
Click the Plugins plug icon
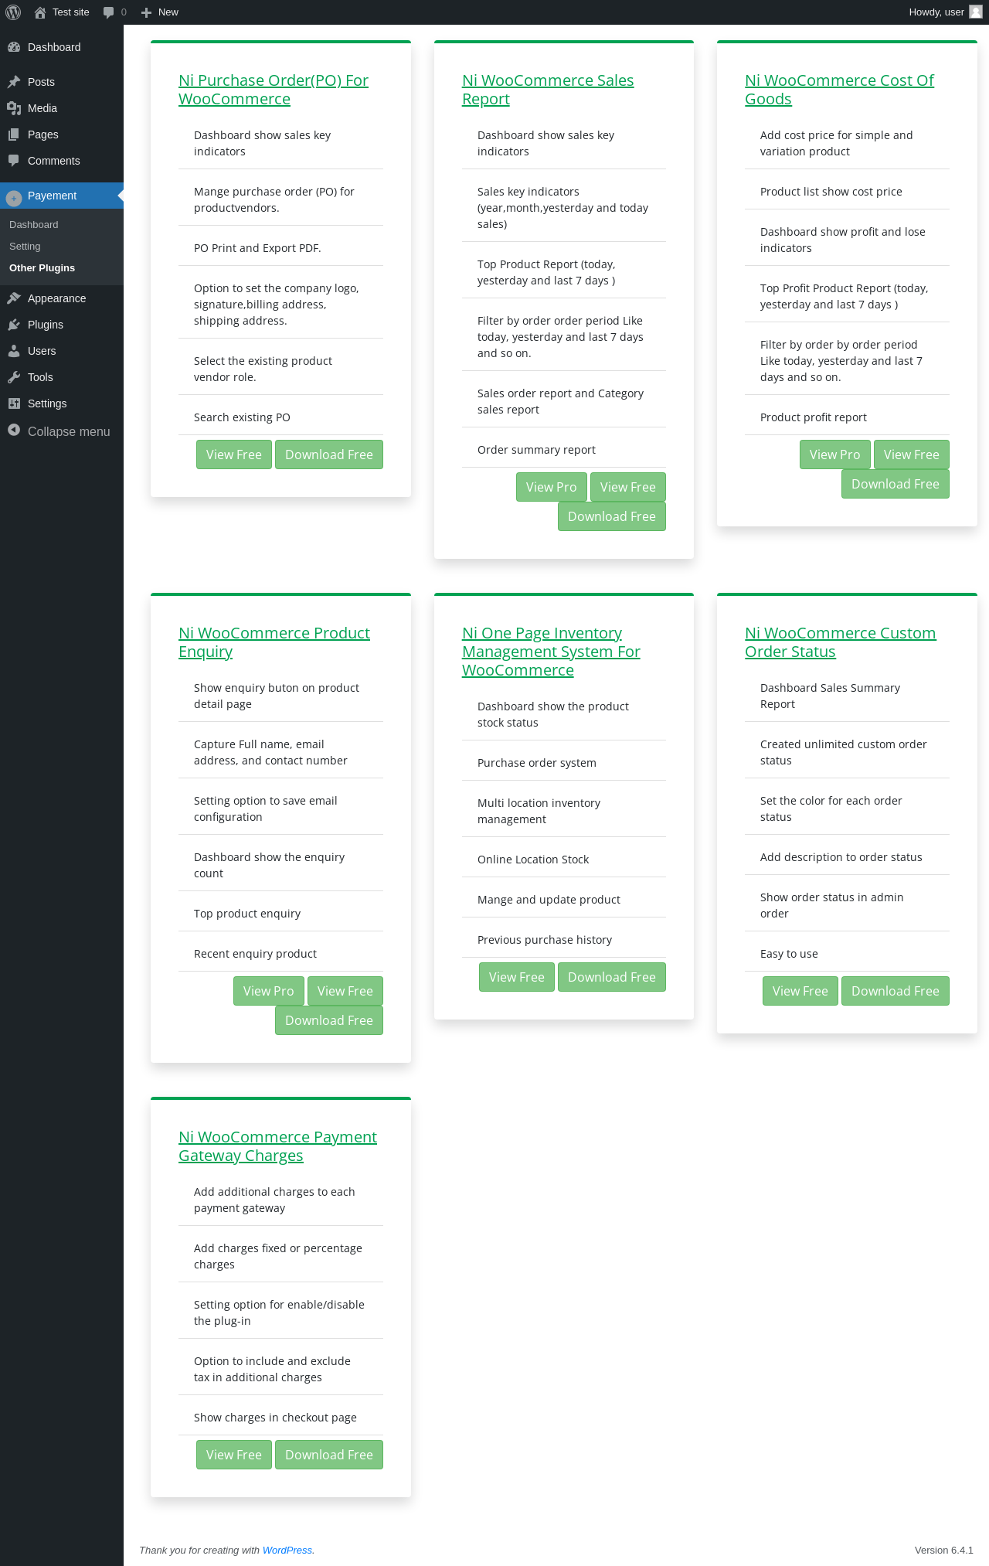pos(14,325)
